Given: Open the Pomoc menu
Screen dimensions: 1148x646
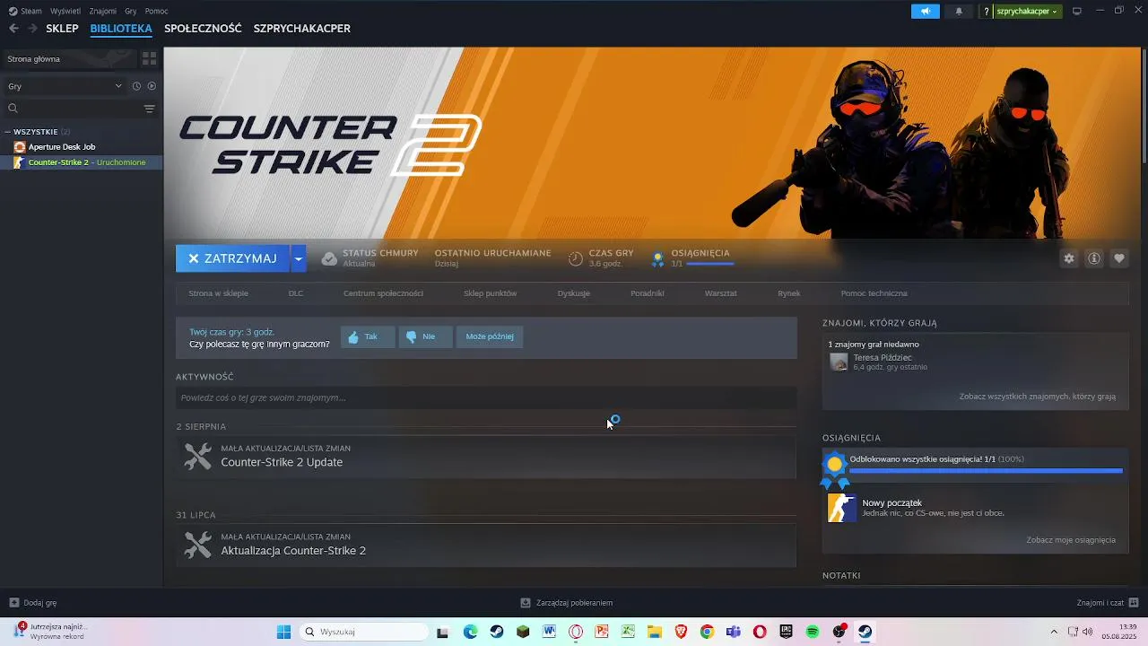Looking at the screenshot, I should coord(156,11).
